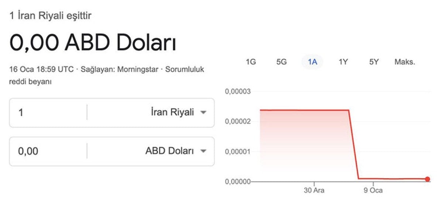Open the Maks. time range
The image size is (443, 205).
click(x=405, y=62)
